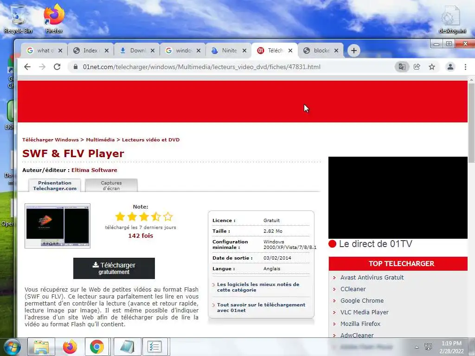Open 'Les logiciels les mieux notés' link
This screenshot has width=475, height=356.
[x=258, y=287]
